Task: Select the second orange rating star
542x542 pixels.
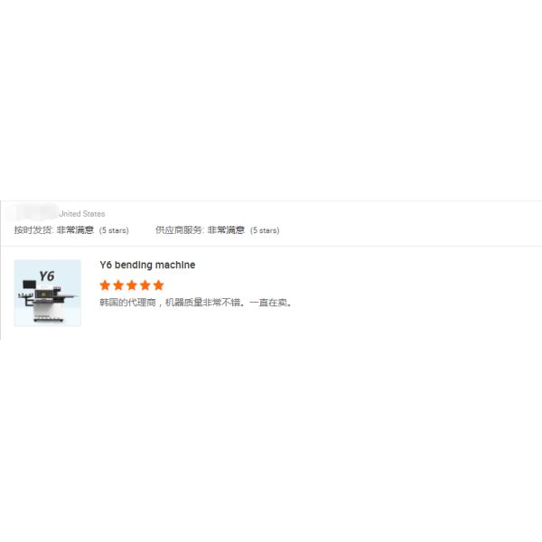Action: (x=118, y=285)
